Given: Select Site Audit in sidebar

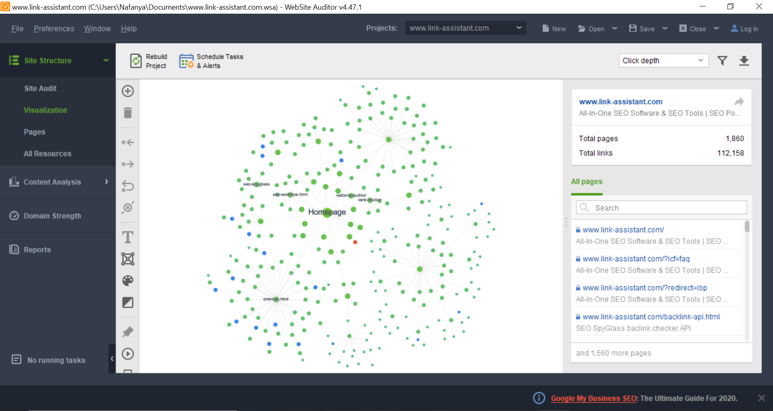Looking at the screenshot, I should (x=40, y=89).
